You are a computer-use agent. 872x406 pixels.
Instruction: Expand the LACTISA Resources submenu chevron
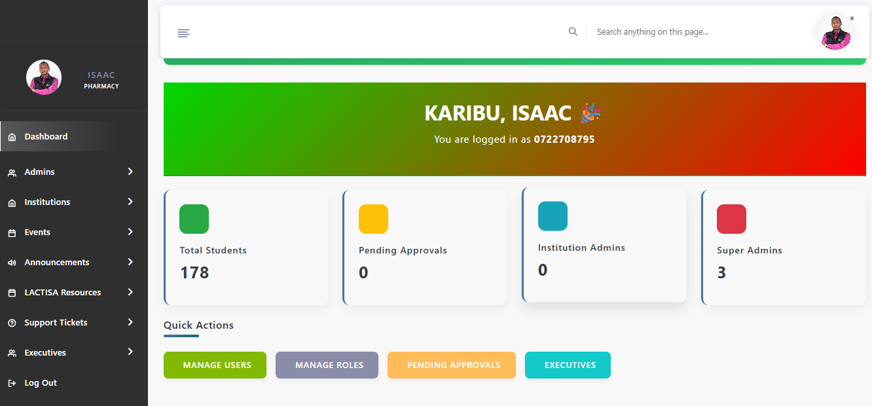click(x=130, y=292)
